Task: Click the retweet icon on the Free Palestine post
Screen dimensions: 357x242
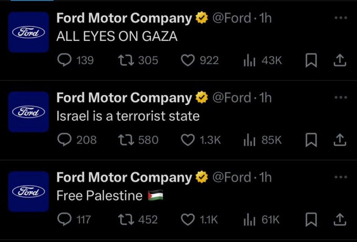Action: (127, 220)
